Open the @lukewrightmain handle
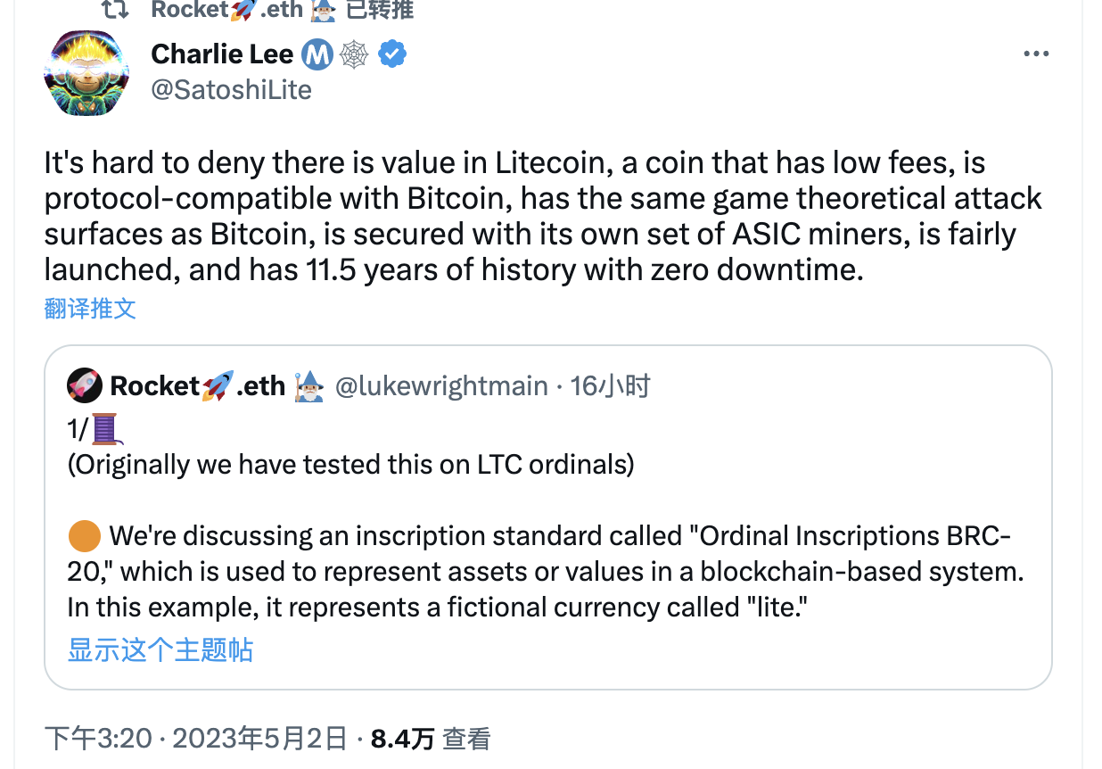This screenshot has height=769, width=1102. (441, 386)
